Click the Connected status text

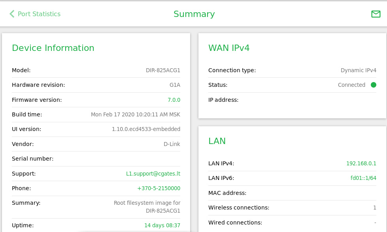(351, 85)
